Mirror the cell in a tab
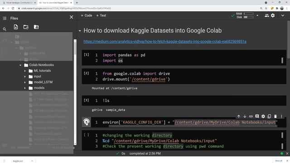 click(269, 116)
